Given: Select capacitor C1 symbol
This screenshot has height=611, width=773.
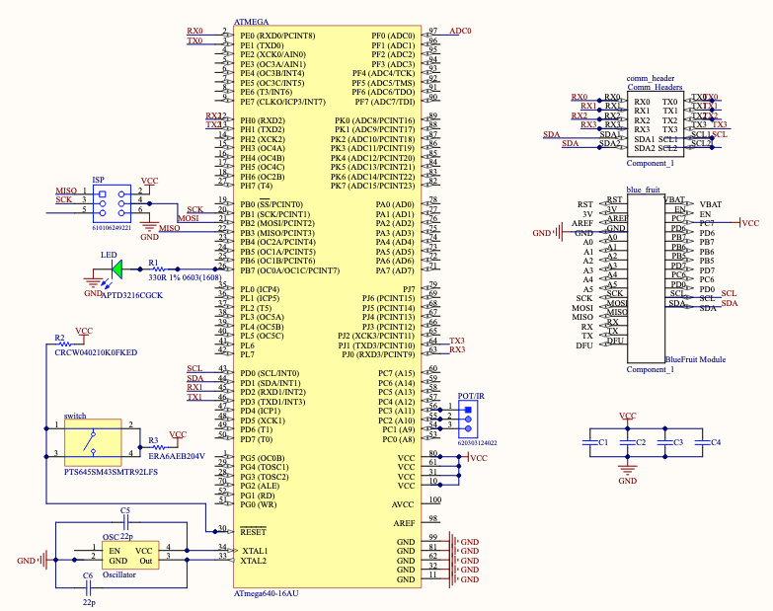Looking at the screenshot, I should (x=590, y=443).
